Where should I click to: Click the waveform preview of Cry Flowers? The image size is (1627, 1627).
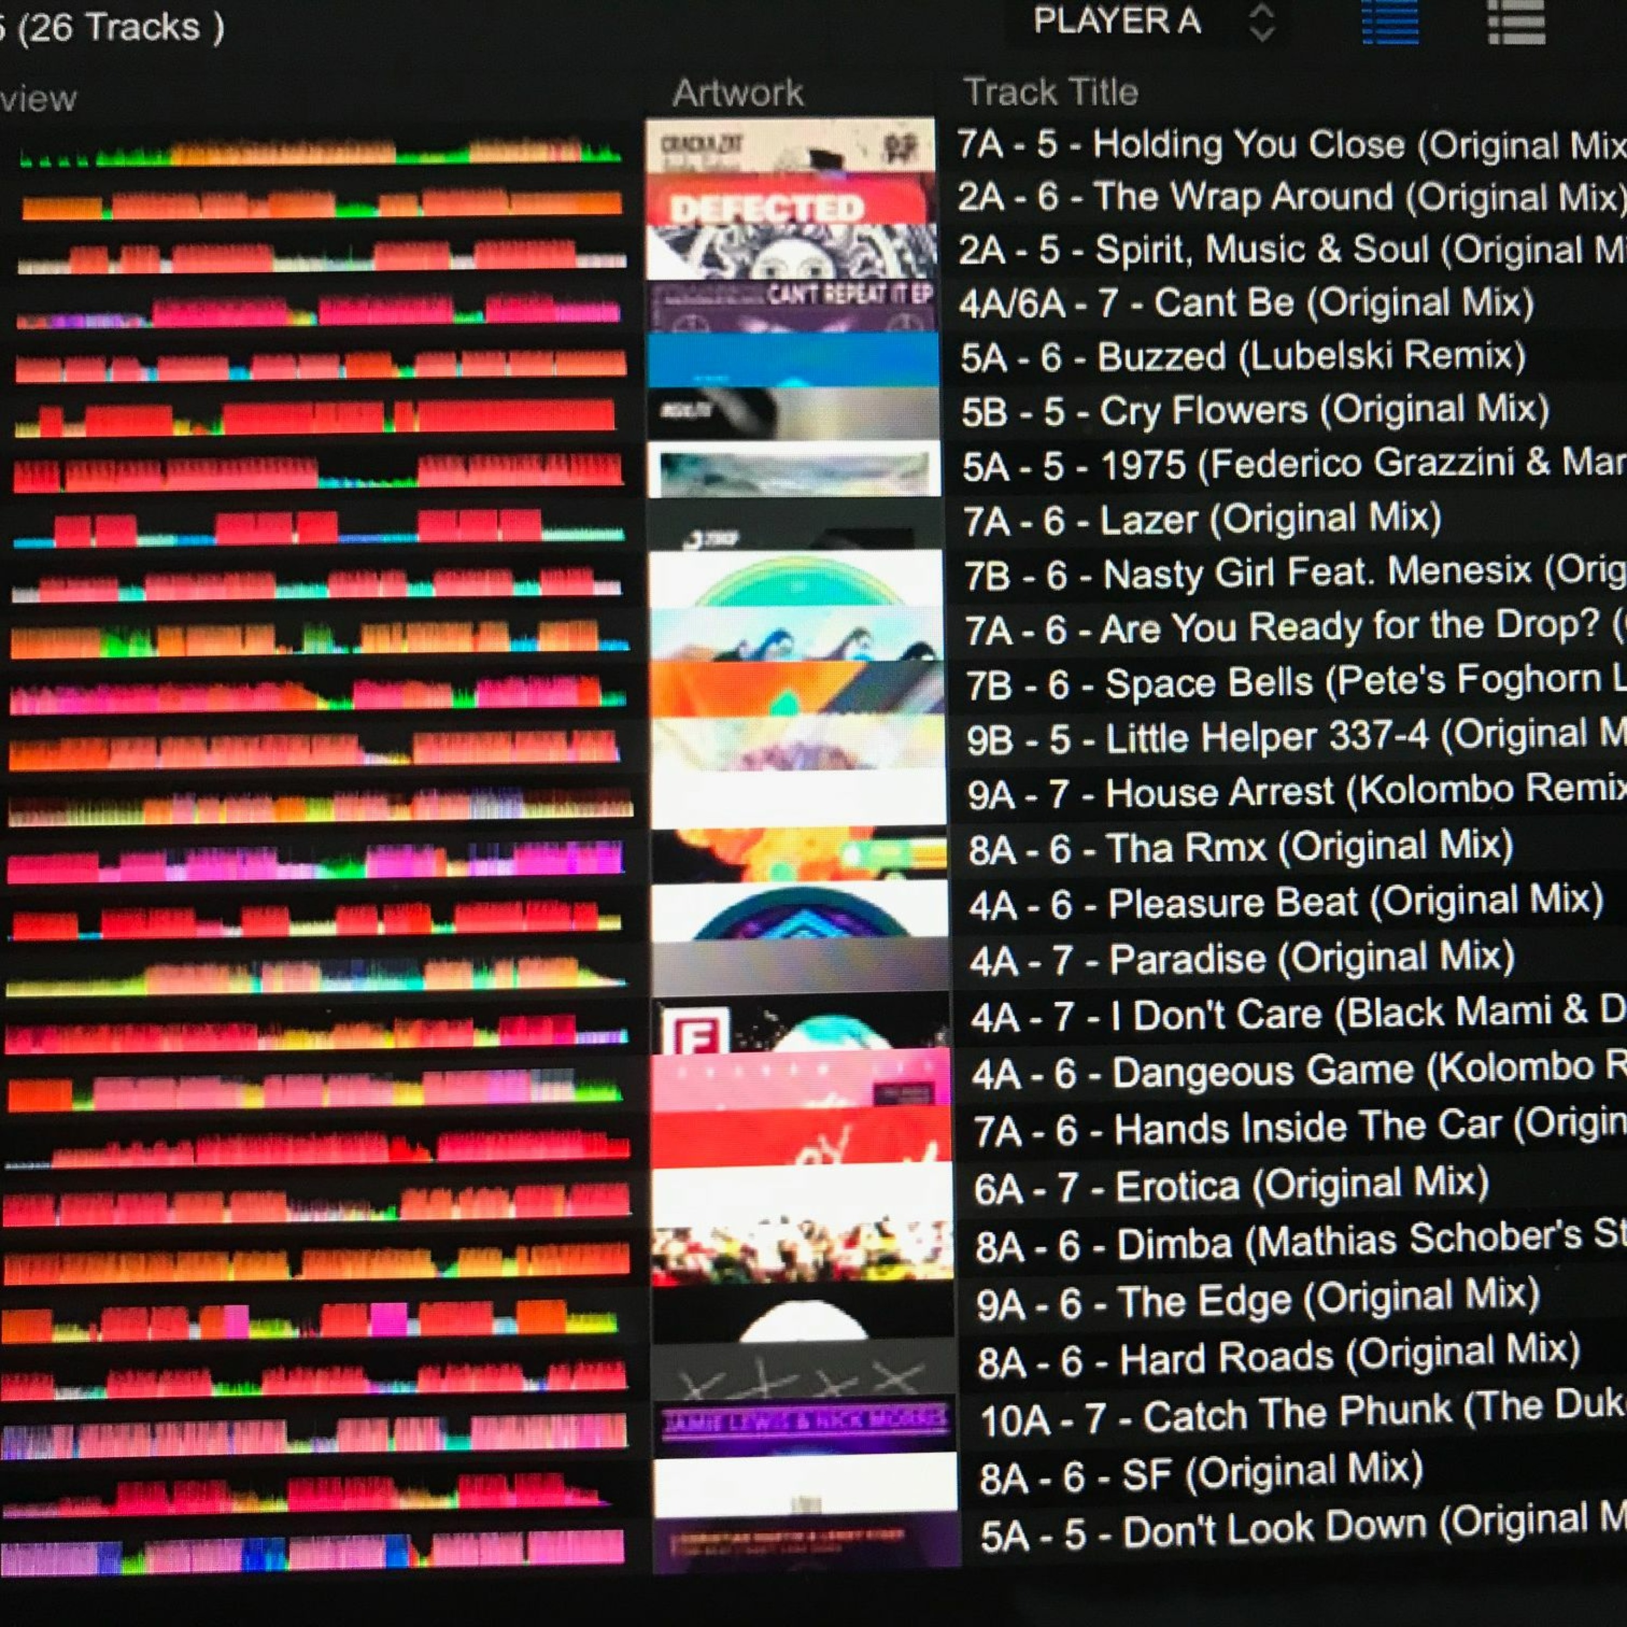[316, 418]
